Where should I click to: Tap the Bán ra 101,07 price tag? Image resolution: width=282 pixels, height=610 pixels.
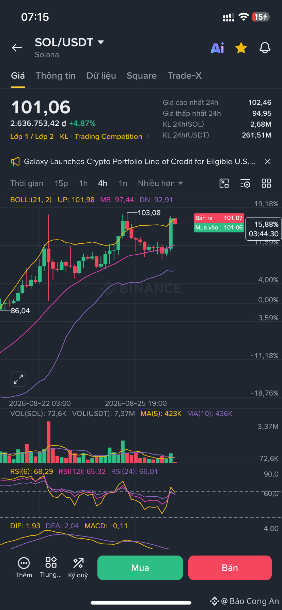[x=219, y=218]
